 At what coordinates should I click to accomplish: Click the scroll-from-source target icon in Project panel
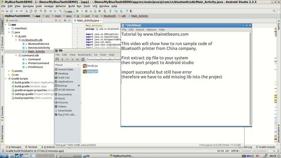coord(56,21)
